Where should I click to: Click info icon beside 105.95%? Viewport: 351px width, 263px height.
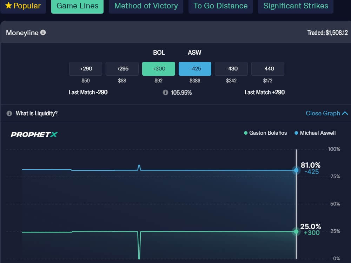(165, 92)
